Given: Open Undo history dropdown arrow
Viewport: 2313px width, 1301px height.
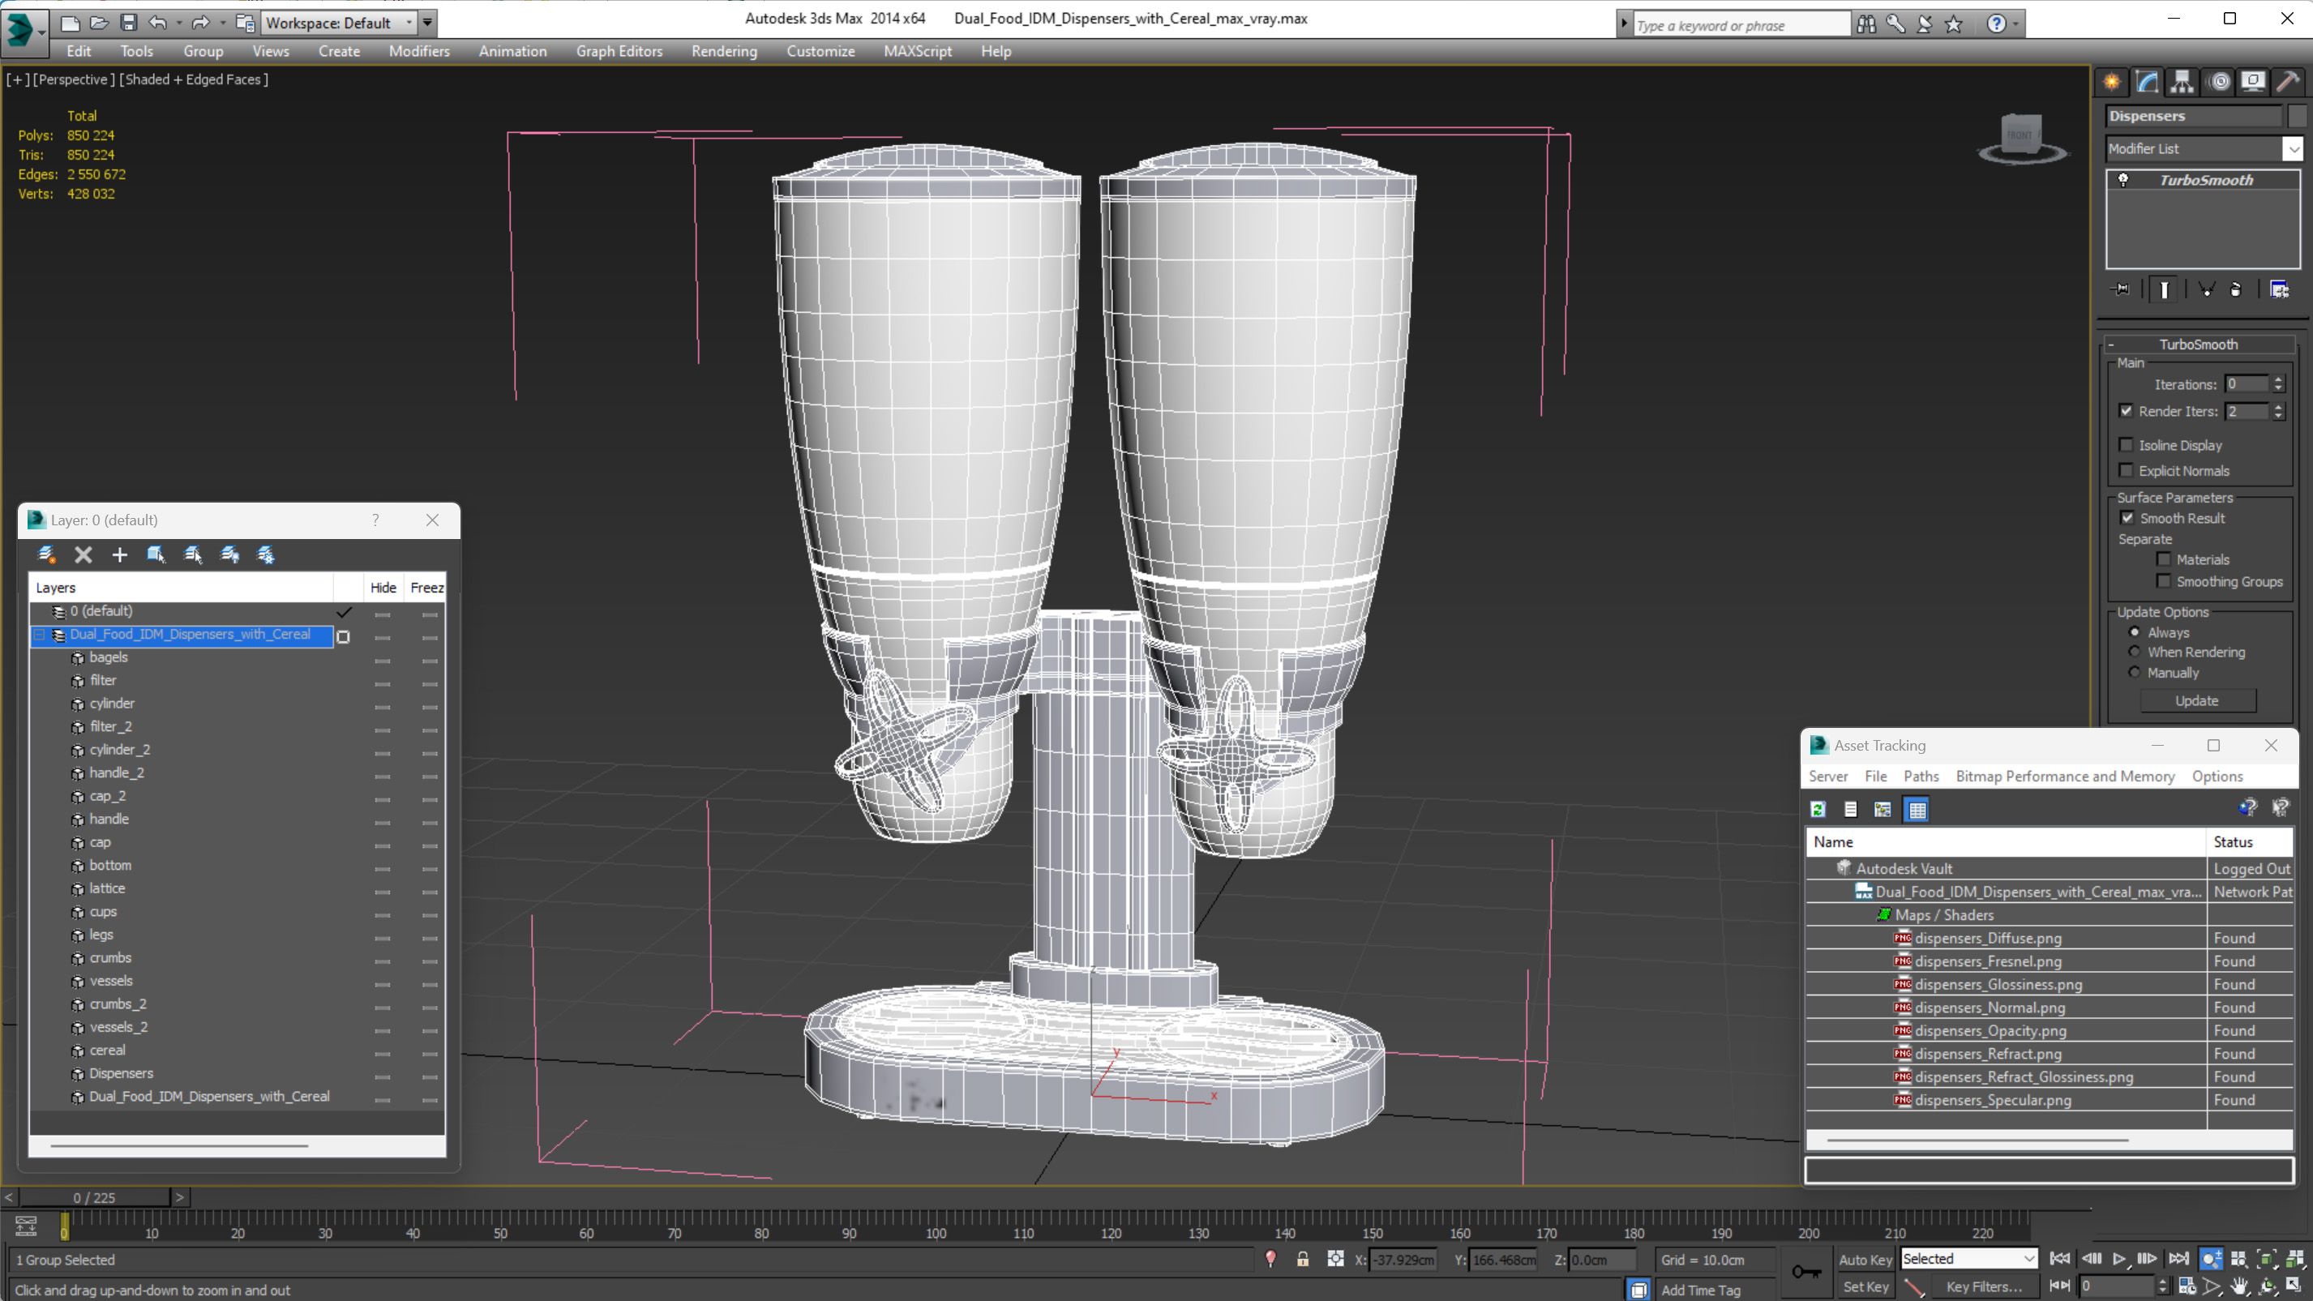Looking at the screenshot, I should (178, 23).
